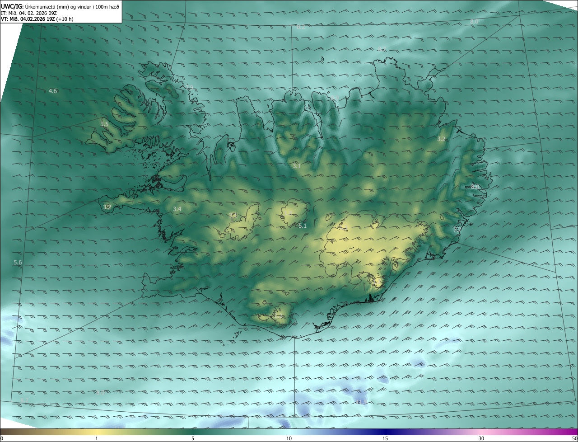Click the 10 tick on the color scale
Image resolution: width=578 pixels, height=442 pixels.
289,438
